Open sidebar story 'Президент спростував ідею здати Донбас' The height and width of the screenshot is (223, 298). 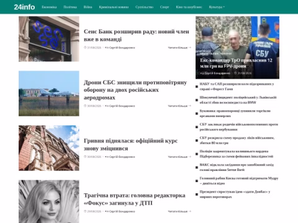(x=235, y=195)
